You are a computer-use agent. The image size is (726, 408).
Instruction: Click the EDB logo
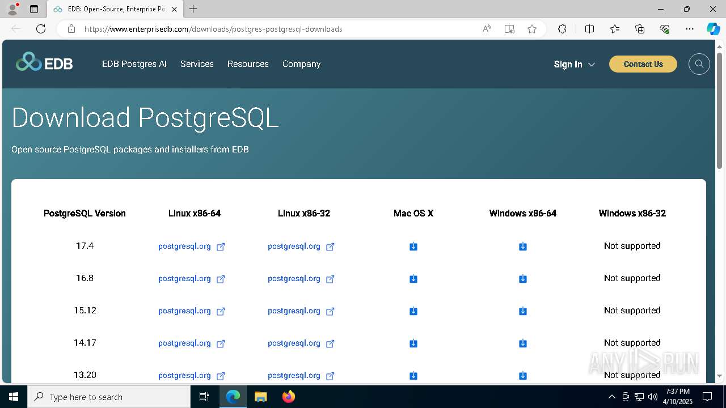(x=44, y=62)
